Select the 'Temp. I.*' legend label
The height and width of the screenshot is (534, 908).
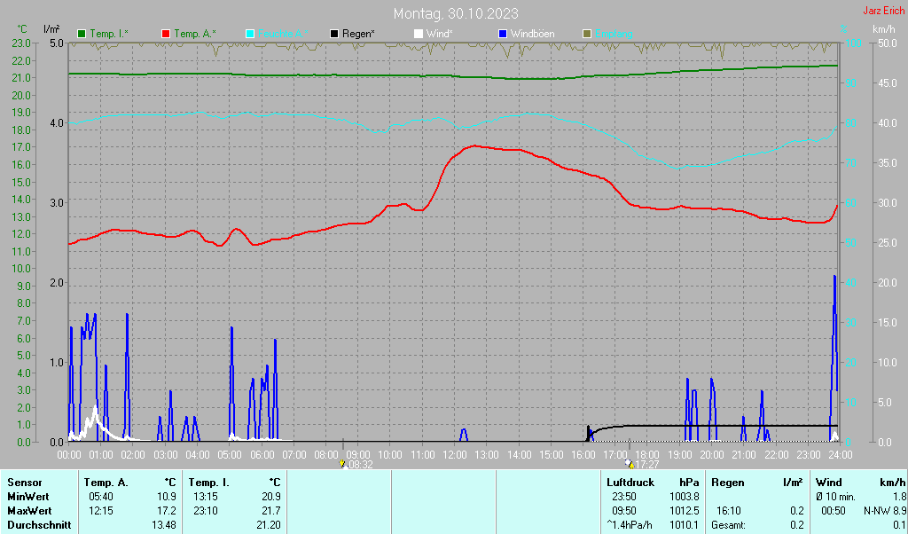[x=109, y=35]
